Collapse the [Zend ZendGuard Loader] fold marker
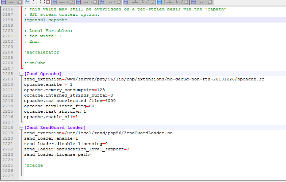Image resolution: width=286 pixels, height=182 pixels. [21, 128]
